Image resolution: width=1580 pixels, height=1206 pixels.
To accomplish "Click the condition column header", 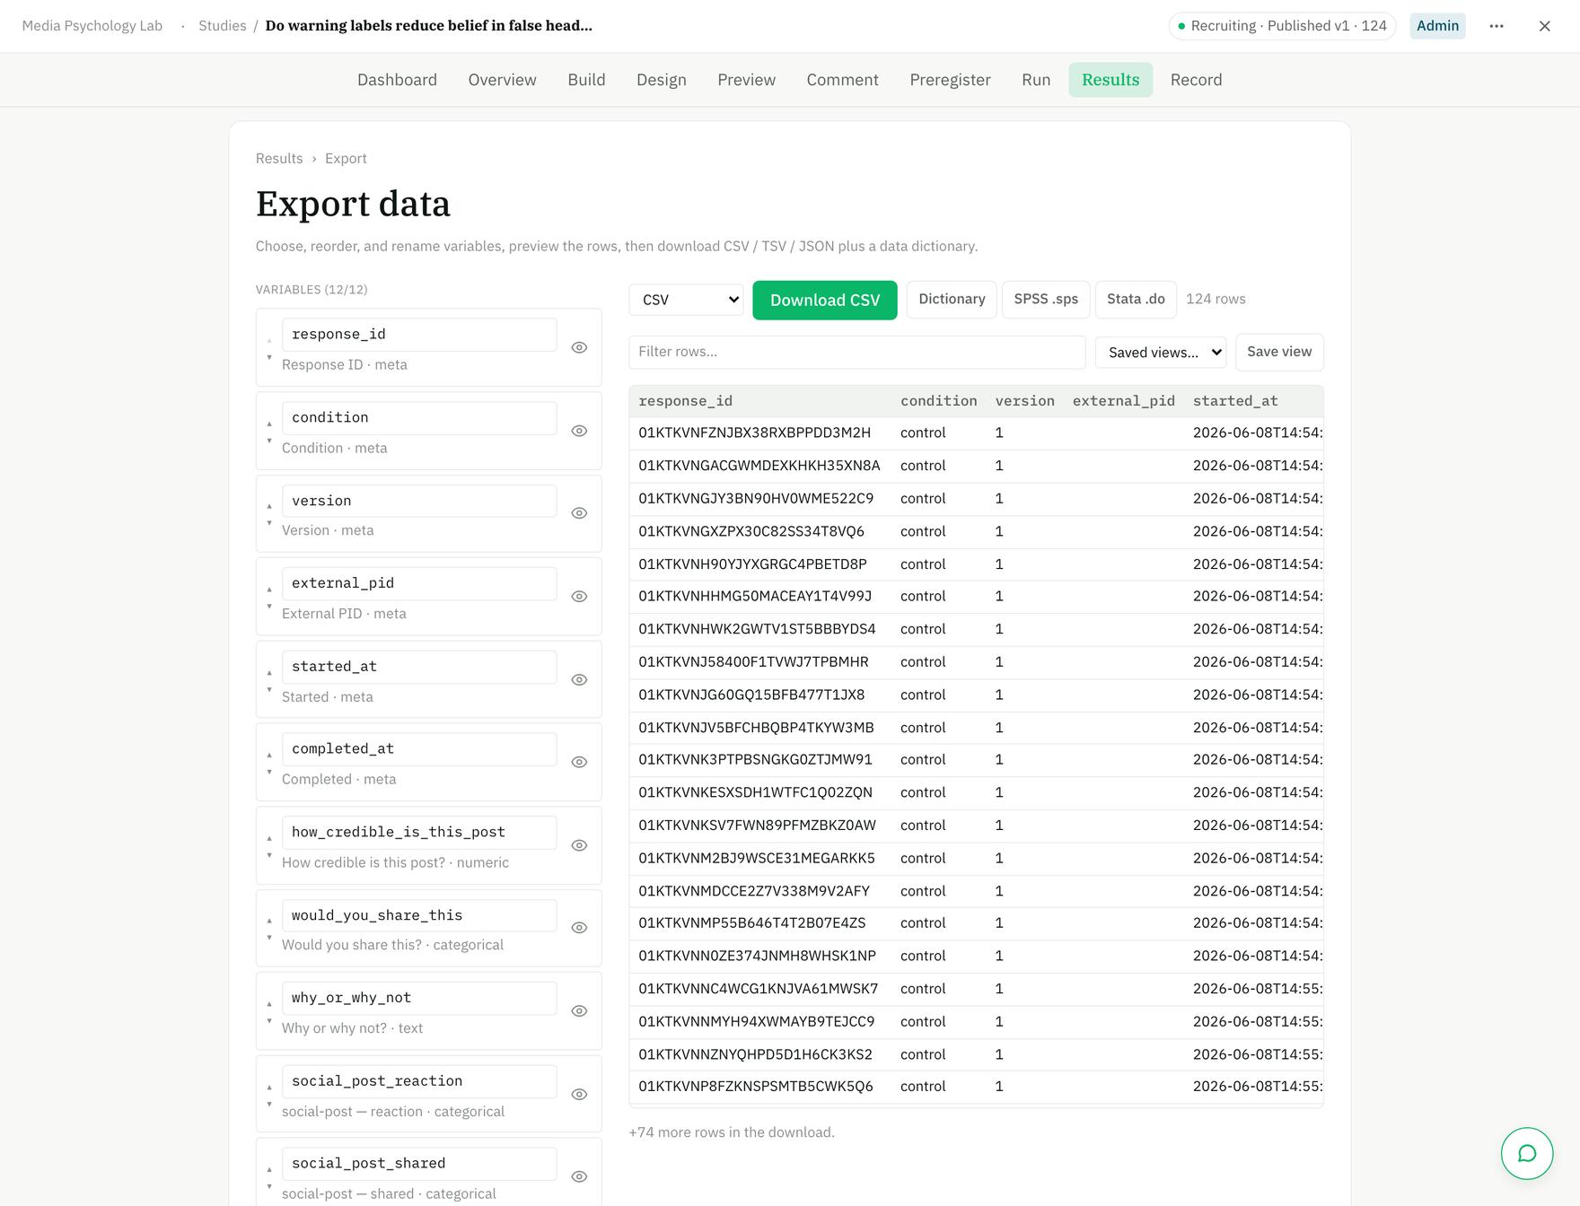I will (x=938, y=401).
